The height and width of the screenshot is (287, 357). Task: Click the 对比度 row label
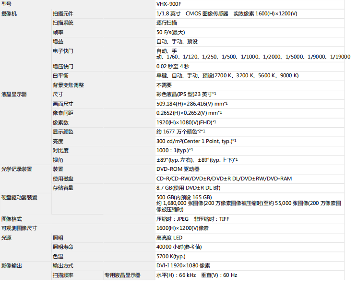60,150
